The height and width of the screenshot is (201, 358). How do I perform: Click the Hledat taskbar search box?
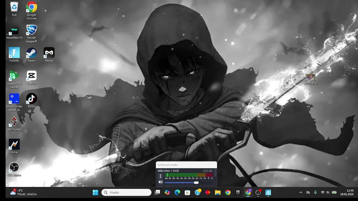126,192
